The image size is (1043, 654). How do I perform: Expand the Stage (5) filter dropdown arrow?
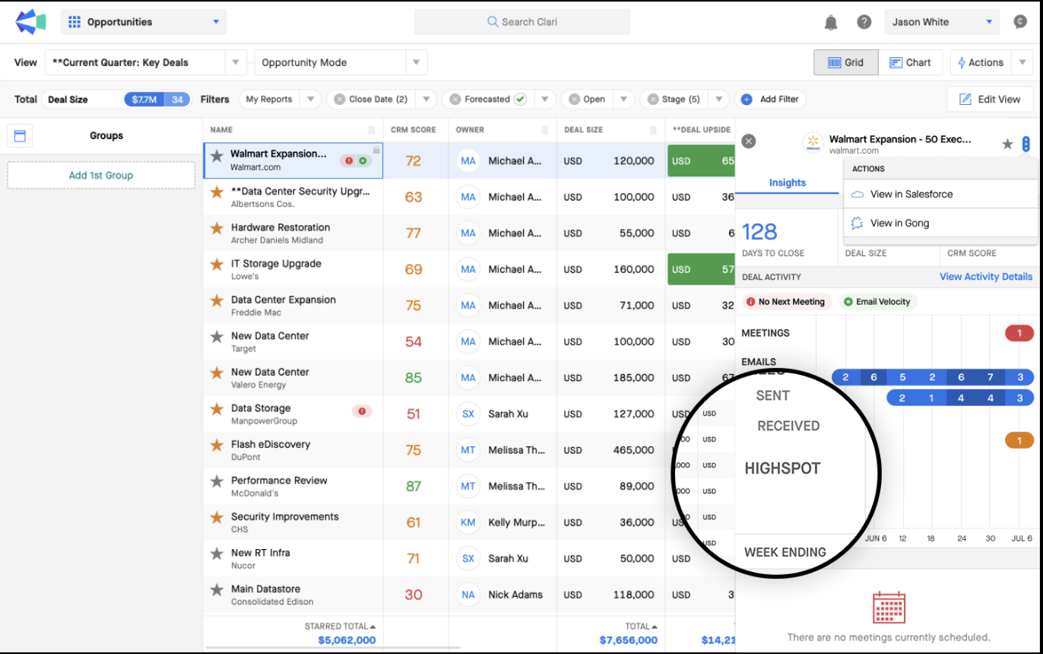coord(718,99)
